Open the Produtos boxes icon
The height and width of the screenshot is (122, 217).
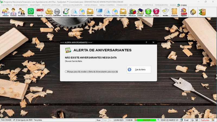click(49, 12)
